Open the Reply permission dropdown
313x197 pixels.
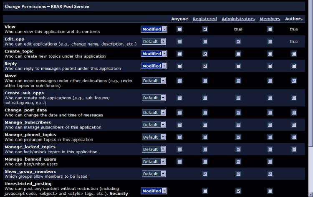pyautogui.click(x=154, y=66)
